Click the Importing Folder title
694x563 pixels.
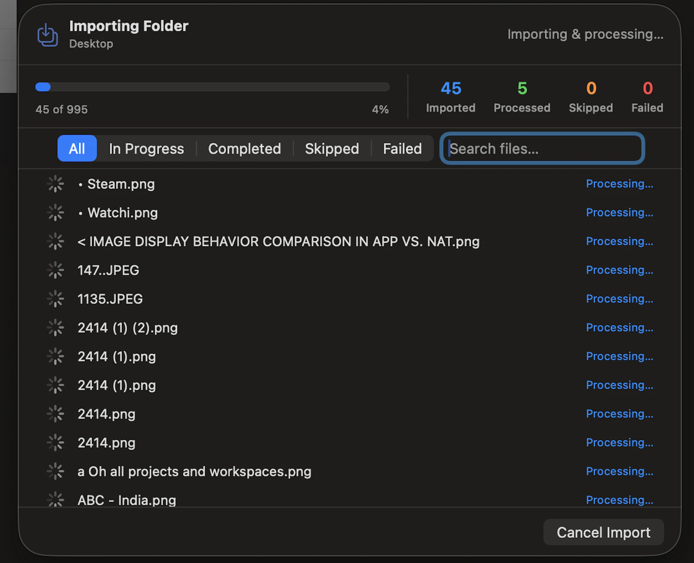(x=129, y=26)
